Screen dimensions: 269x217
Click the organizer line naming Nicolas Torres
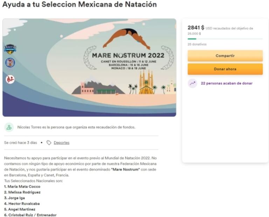click(76, 127)
